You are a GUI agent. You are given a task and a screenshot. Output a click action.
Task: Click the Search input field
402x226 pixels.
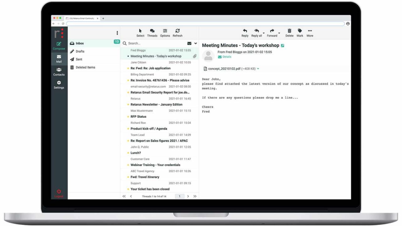pos(155,43)
